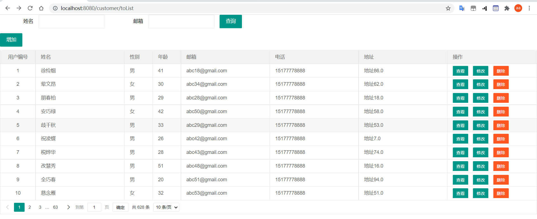This screenshot has height=219, width=537.
Task: Click the total count text 共 628 条
Action: [141, 207]
